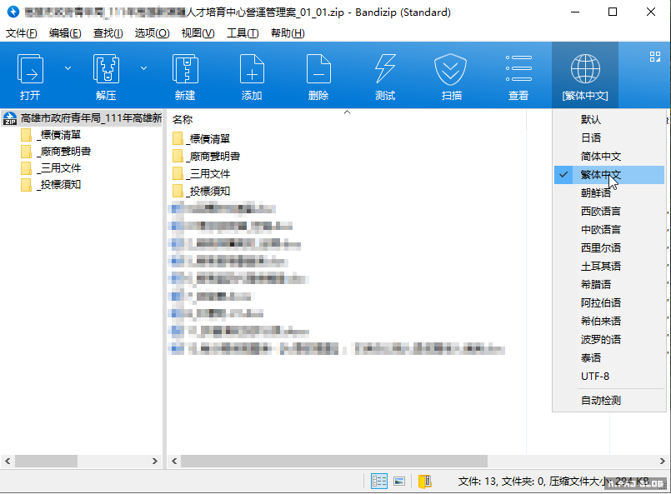Select 简体中文 encoding option
The width and height of the screenshot is (671, 494).
click(600, 157)
